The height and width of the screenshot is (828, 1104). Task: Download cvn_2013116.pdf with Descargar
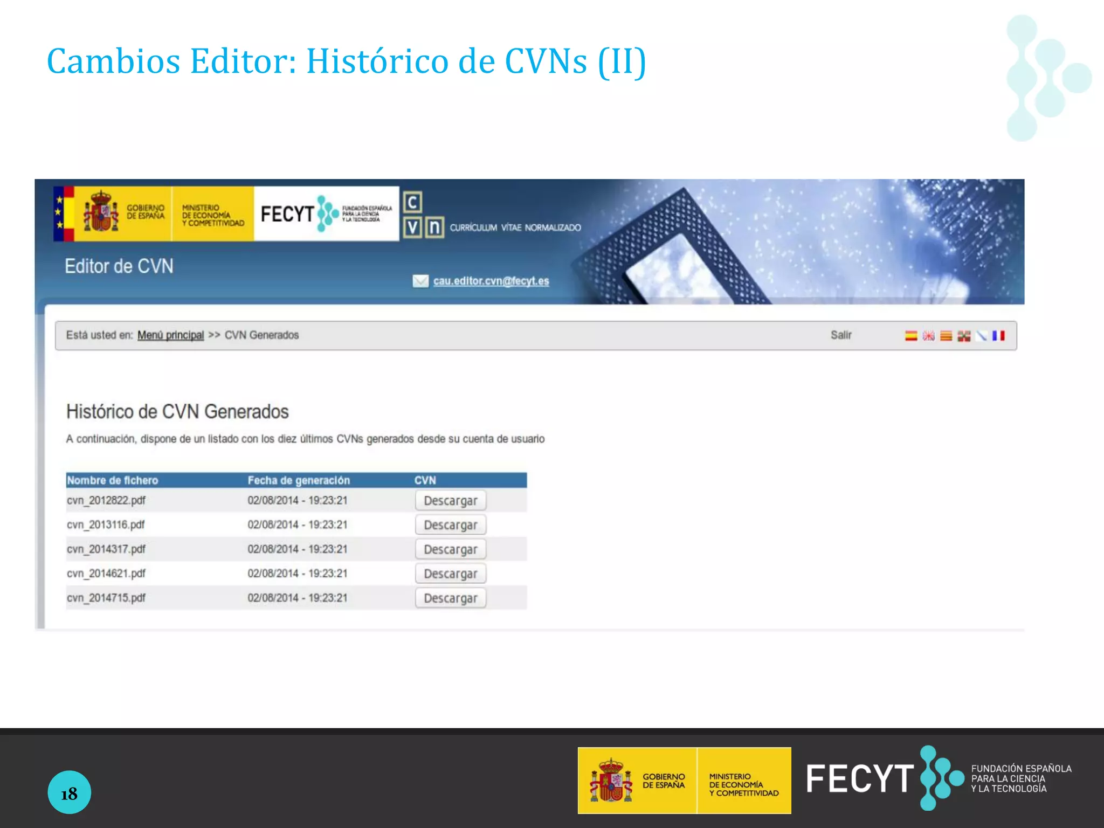coord(451,525)
